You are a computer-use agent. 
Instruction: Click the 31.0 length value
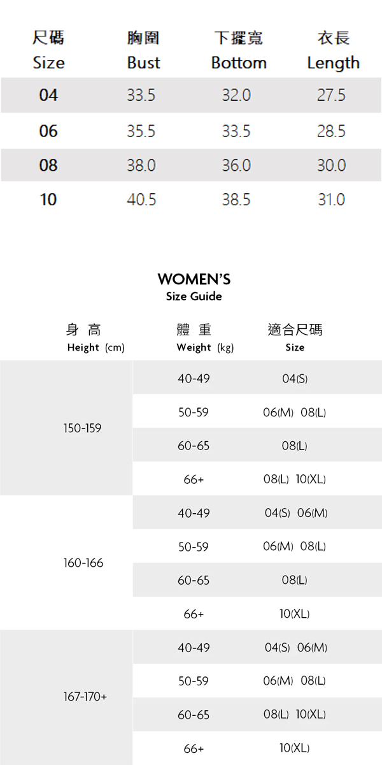tap(331, 200)
